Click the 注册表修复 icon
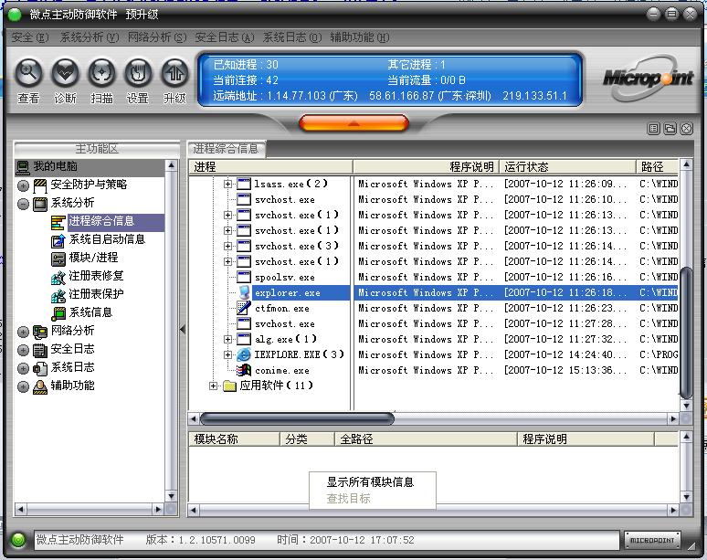The height and width of the screenshot is (560, 707). pyautogui.click(x=58, y=277)
